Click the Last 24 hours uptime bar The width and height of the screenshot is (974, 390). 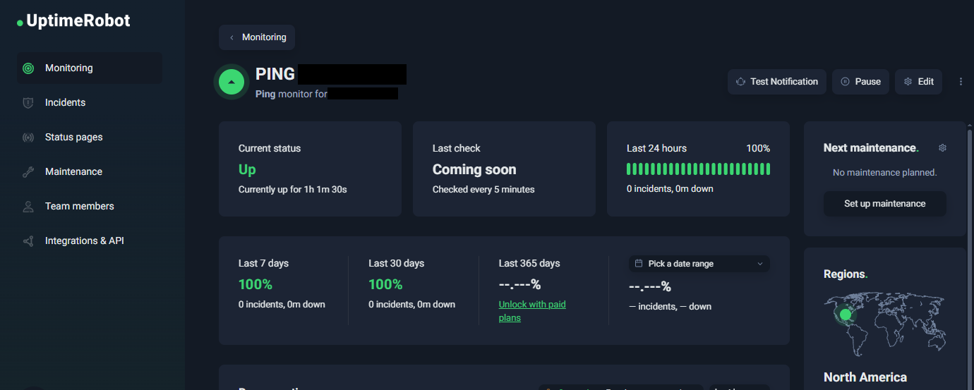tap(698, 169)
